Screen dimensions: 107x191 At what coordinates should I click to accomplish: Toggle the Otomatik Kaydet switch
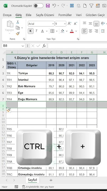[x=38, y=6]
